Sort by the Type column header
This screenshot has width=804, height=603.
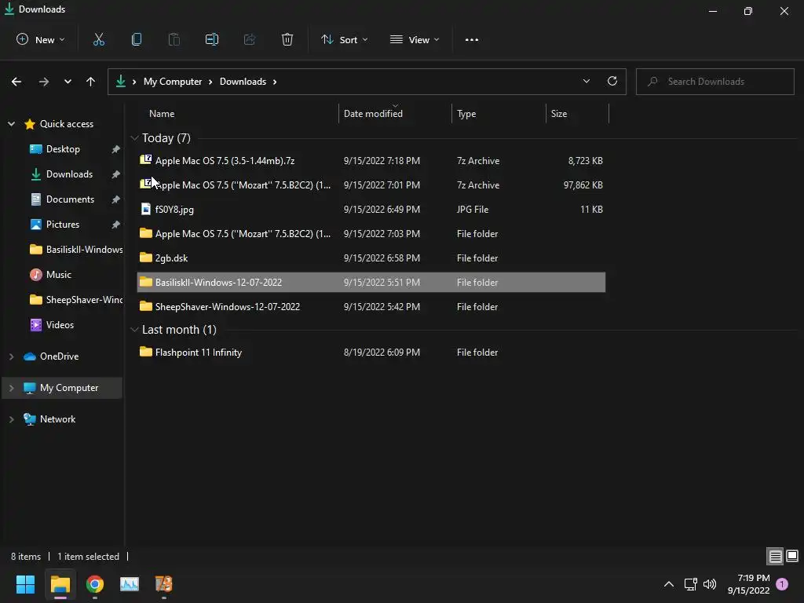click(466, 114)
